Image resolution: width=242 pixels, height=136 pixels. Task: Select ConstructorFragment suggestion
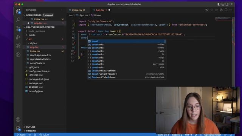[127, 74]
